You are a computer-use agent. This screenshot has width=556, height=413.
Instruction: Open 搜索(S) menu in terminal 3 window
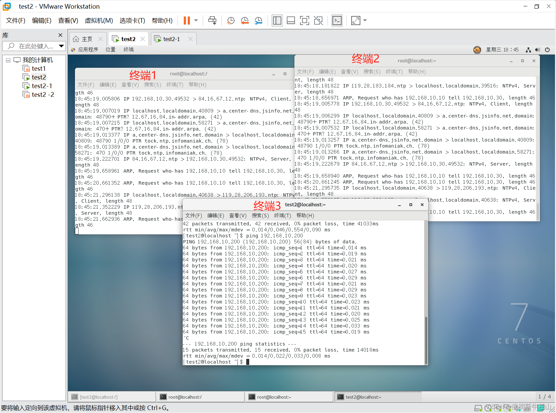pos(260,216)
